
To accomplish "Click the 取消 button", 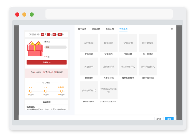I will (x=159, y=118).
